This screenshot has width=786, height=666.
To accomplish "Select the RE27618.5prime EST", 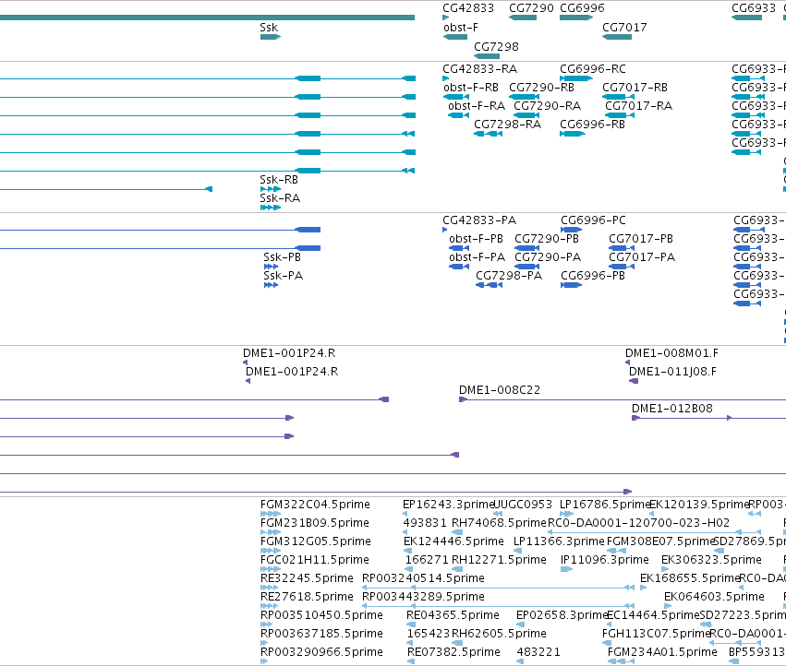I will point(269,606).
